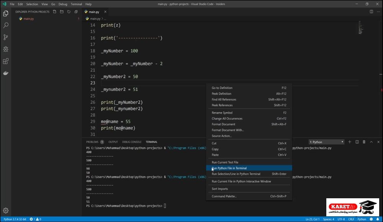Viewport: 383px width, 222px height.
Task: Open the Help menu
Action: (88, 4)
